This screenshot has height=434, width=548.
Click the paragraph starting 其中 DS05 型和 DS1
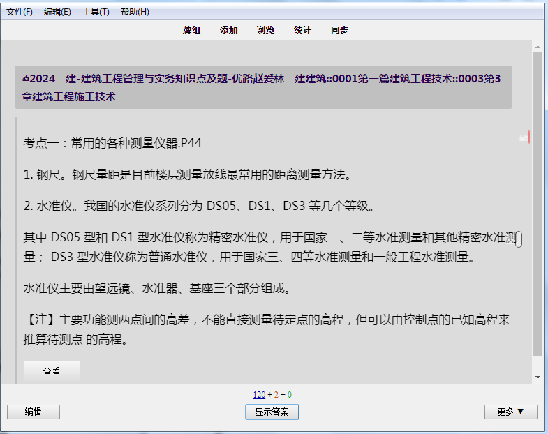[269, 247]
